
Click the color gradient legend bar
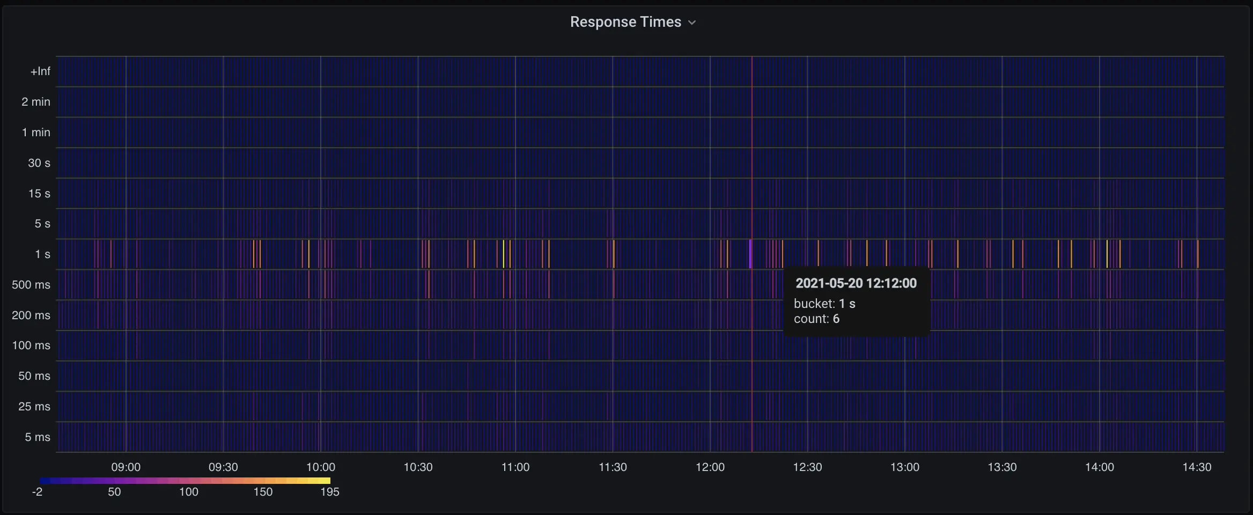(x=185, y=481)
